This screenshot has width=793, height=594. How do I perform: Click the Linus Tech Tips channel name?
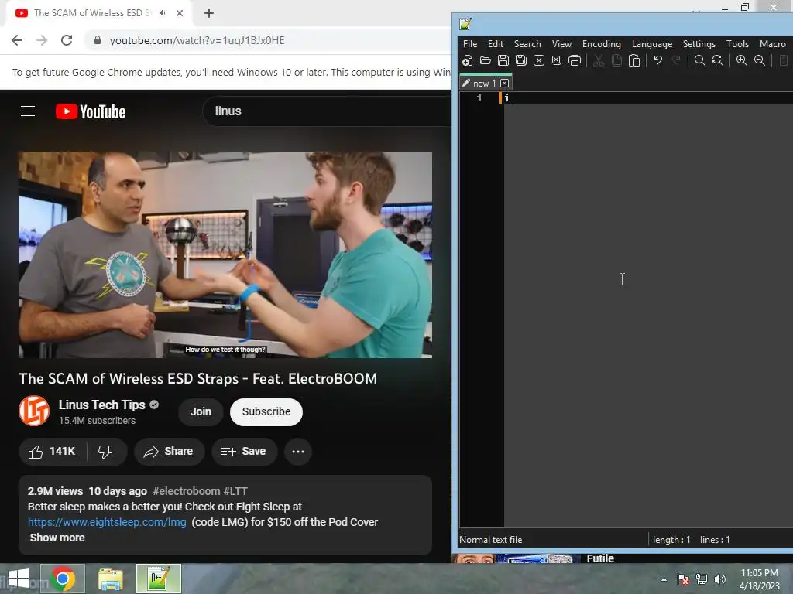click(x=101, y=405)
